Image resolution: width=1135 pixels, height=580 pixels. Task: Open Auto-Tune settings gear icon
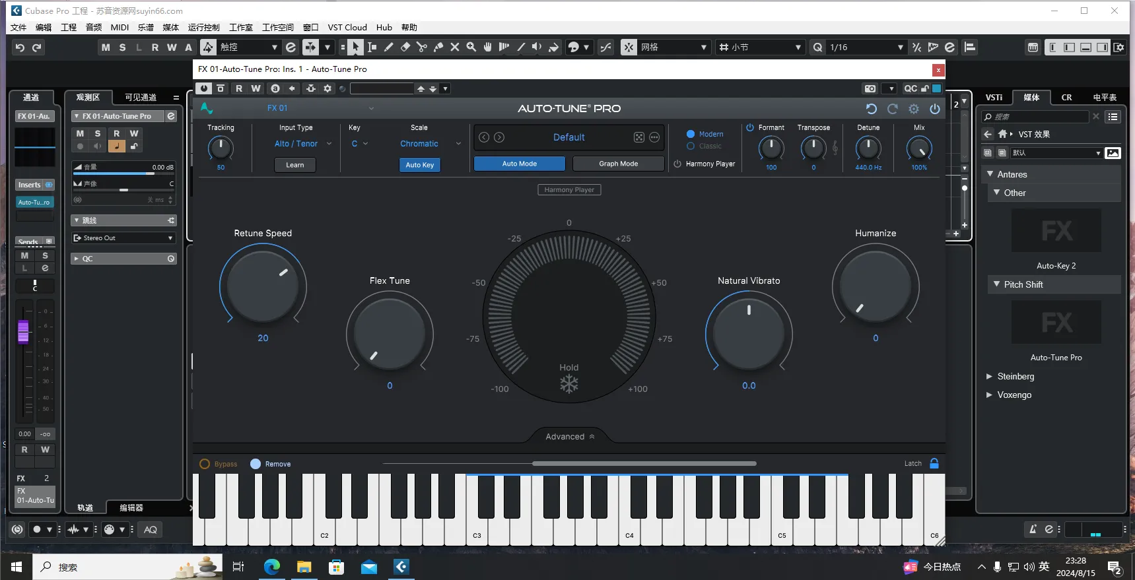coord(914,109)
